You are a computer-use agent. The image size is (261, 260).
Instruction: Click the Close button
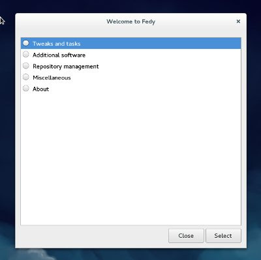pyautogui.click(x=186, y=236)
